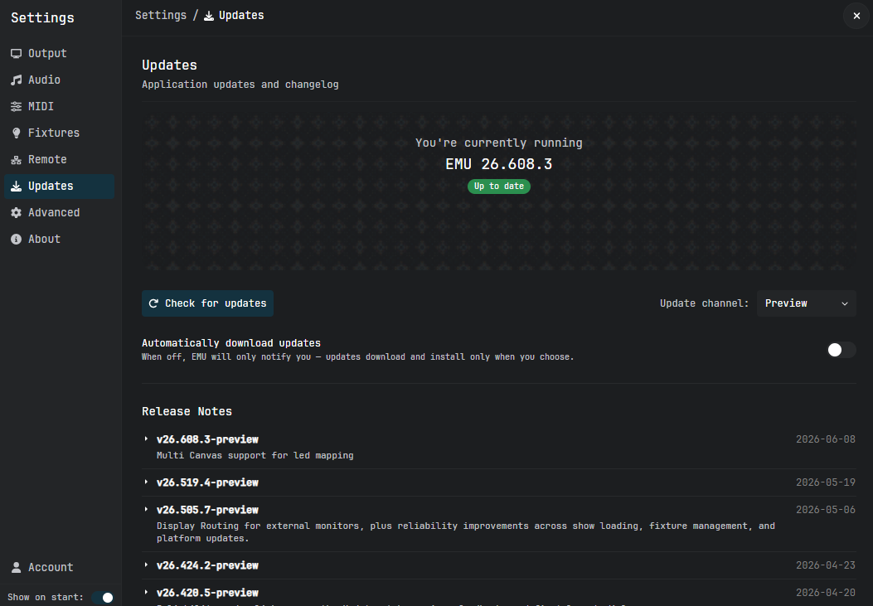Image resolution: width=873 pixels, height=606 pixels.
Task: Click the EMU 26.608.3 version text
Action: click(x=499, y=164)
